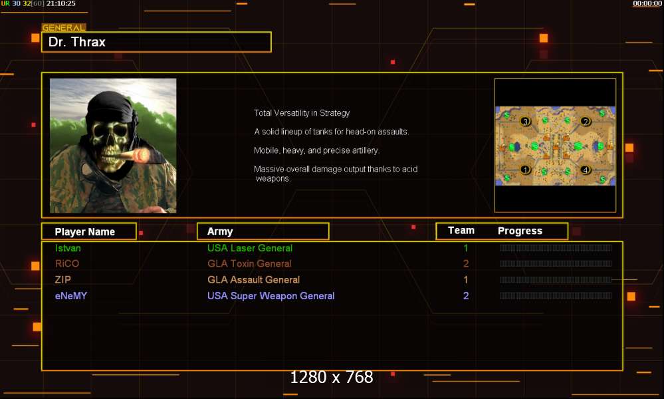Click the 'Massive overall damage output' description
Screen dimensions: 664x399
(x=336, y=174)
